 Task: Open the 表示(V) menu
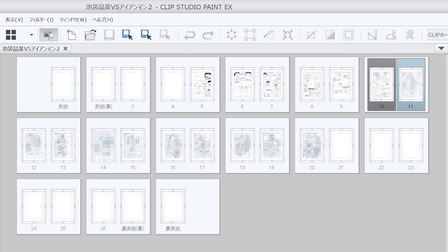(14, 20)
